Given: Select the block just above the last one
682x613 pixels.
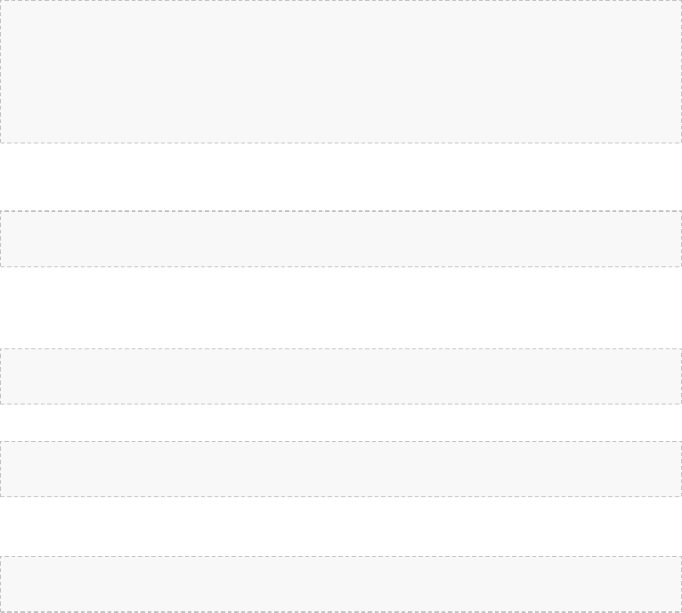Looking at the screenshot, I should coord(341,469).
